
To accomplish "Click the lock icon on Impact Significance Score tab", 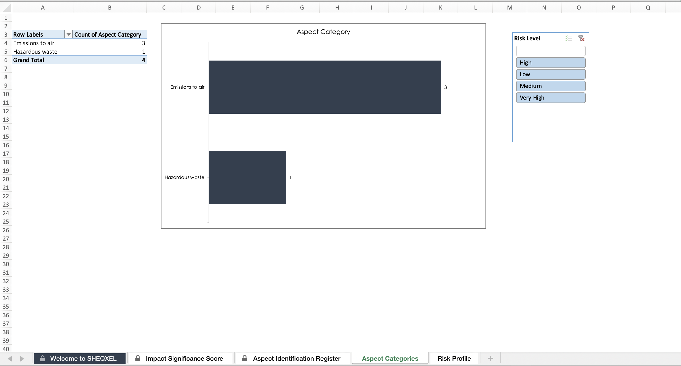I will pos(138,358).
